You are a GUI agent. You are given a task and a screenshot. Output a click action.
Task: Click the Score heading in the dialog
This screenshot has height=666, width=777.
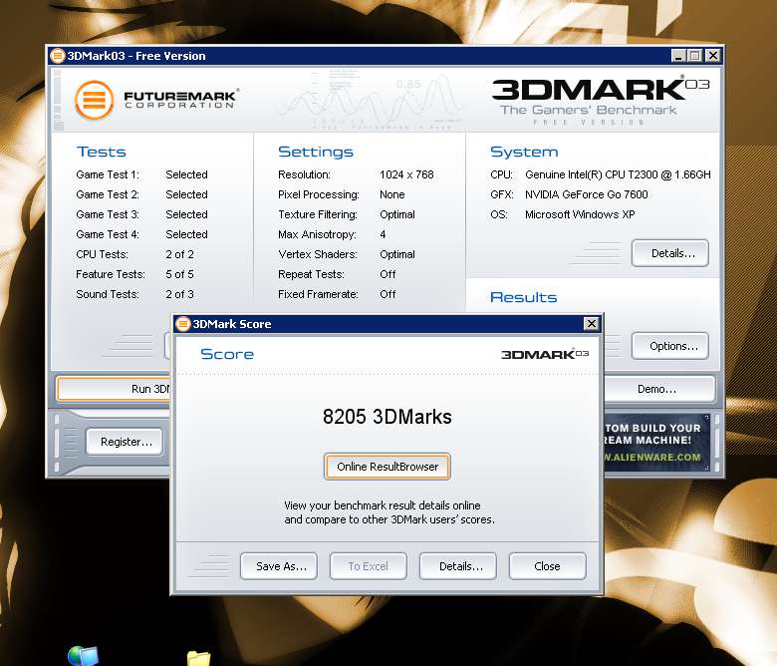[x=227, y=354]
